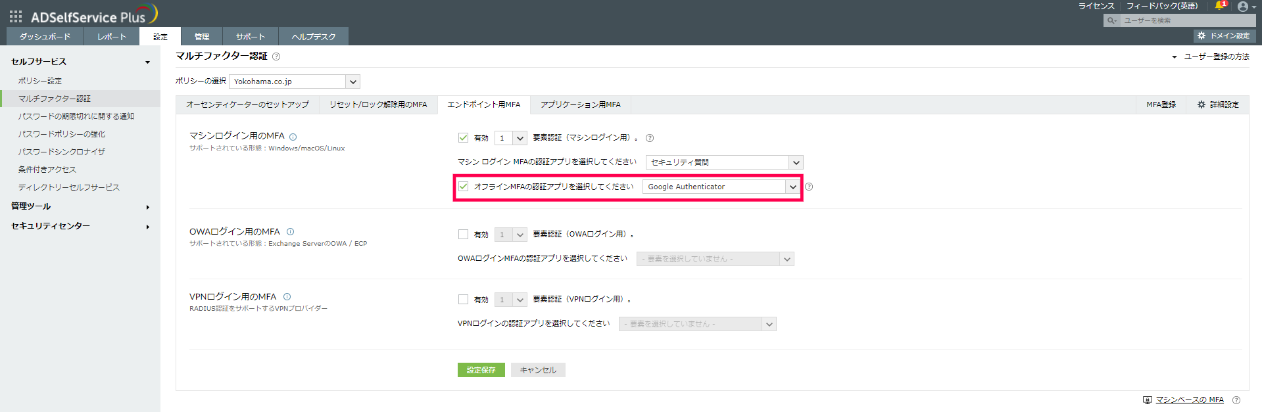1262x412 pixels.
Task: Open ドメイン設定 gear button
Action: click(1224, 35)
